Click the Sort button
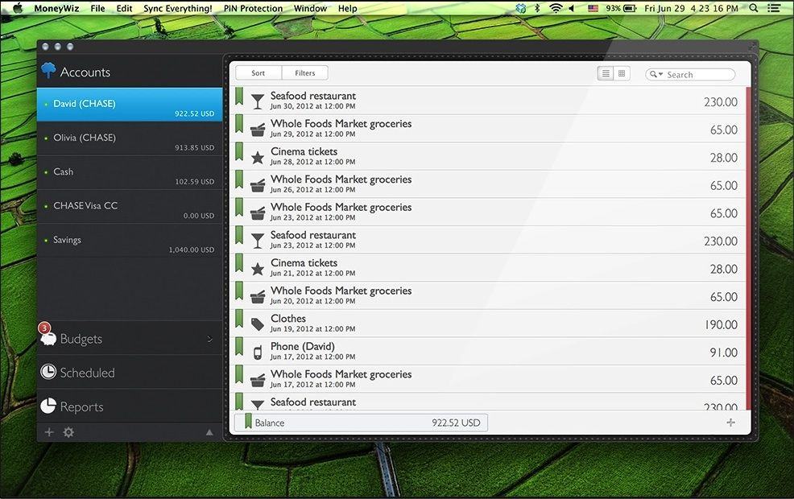The image size is (794, 499). pyautogui.click(x=258, y=73)
